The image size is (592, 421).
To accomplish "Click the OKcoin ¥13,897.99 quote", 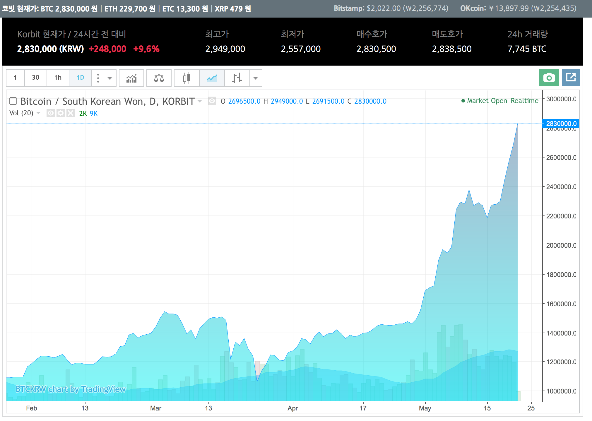I will pos(518,8).
